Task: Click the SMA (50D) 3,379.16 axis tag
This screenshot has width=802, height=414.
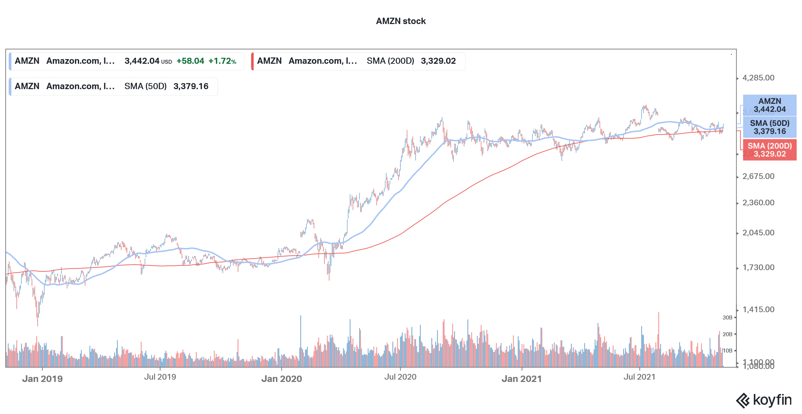Action: (x=770, y=127)
